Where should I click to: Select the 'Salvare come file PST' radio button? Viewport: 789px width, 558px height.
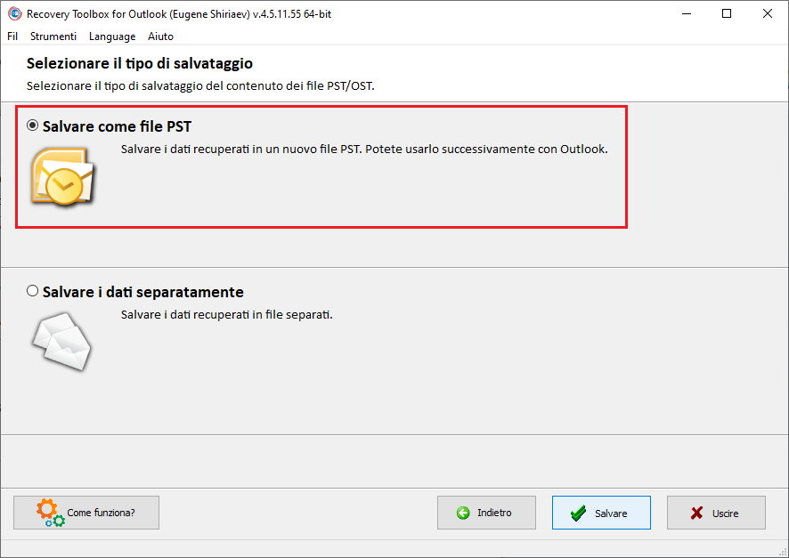32,125
